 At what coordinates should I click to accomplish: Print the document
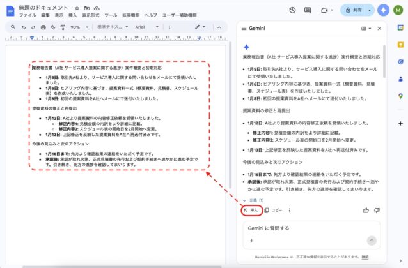pyautogui.click(x=43, y=27)
